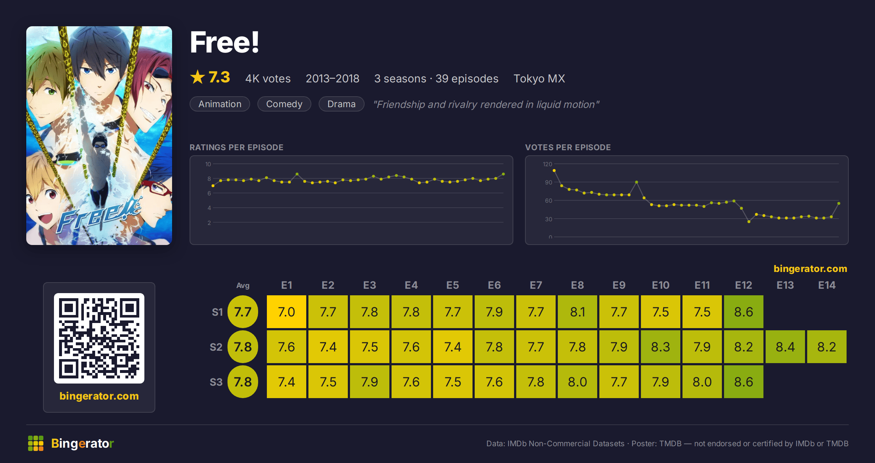The image size is (875, 463).
Task: Select S2 E10 cell rated 8.3
Action: (x=661, y=347)
